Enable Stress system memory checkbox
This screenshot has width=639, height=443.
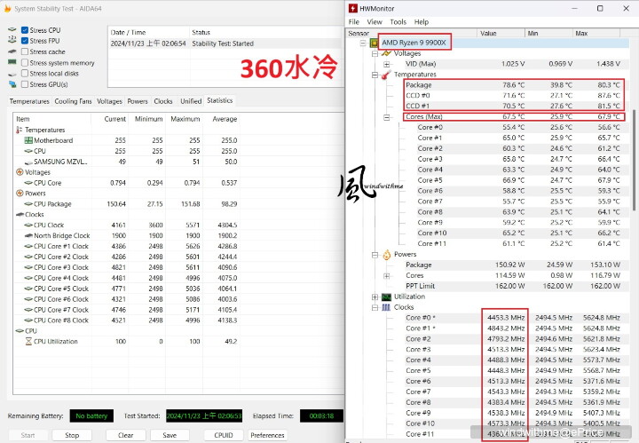click(x=25, y=63)
